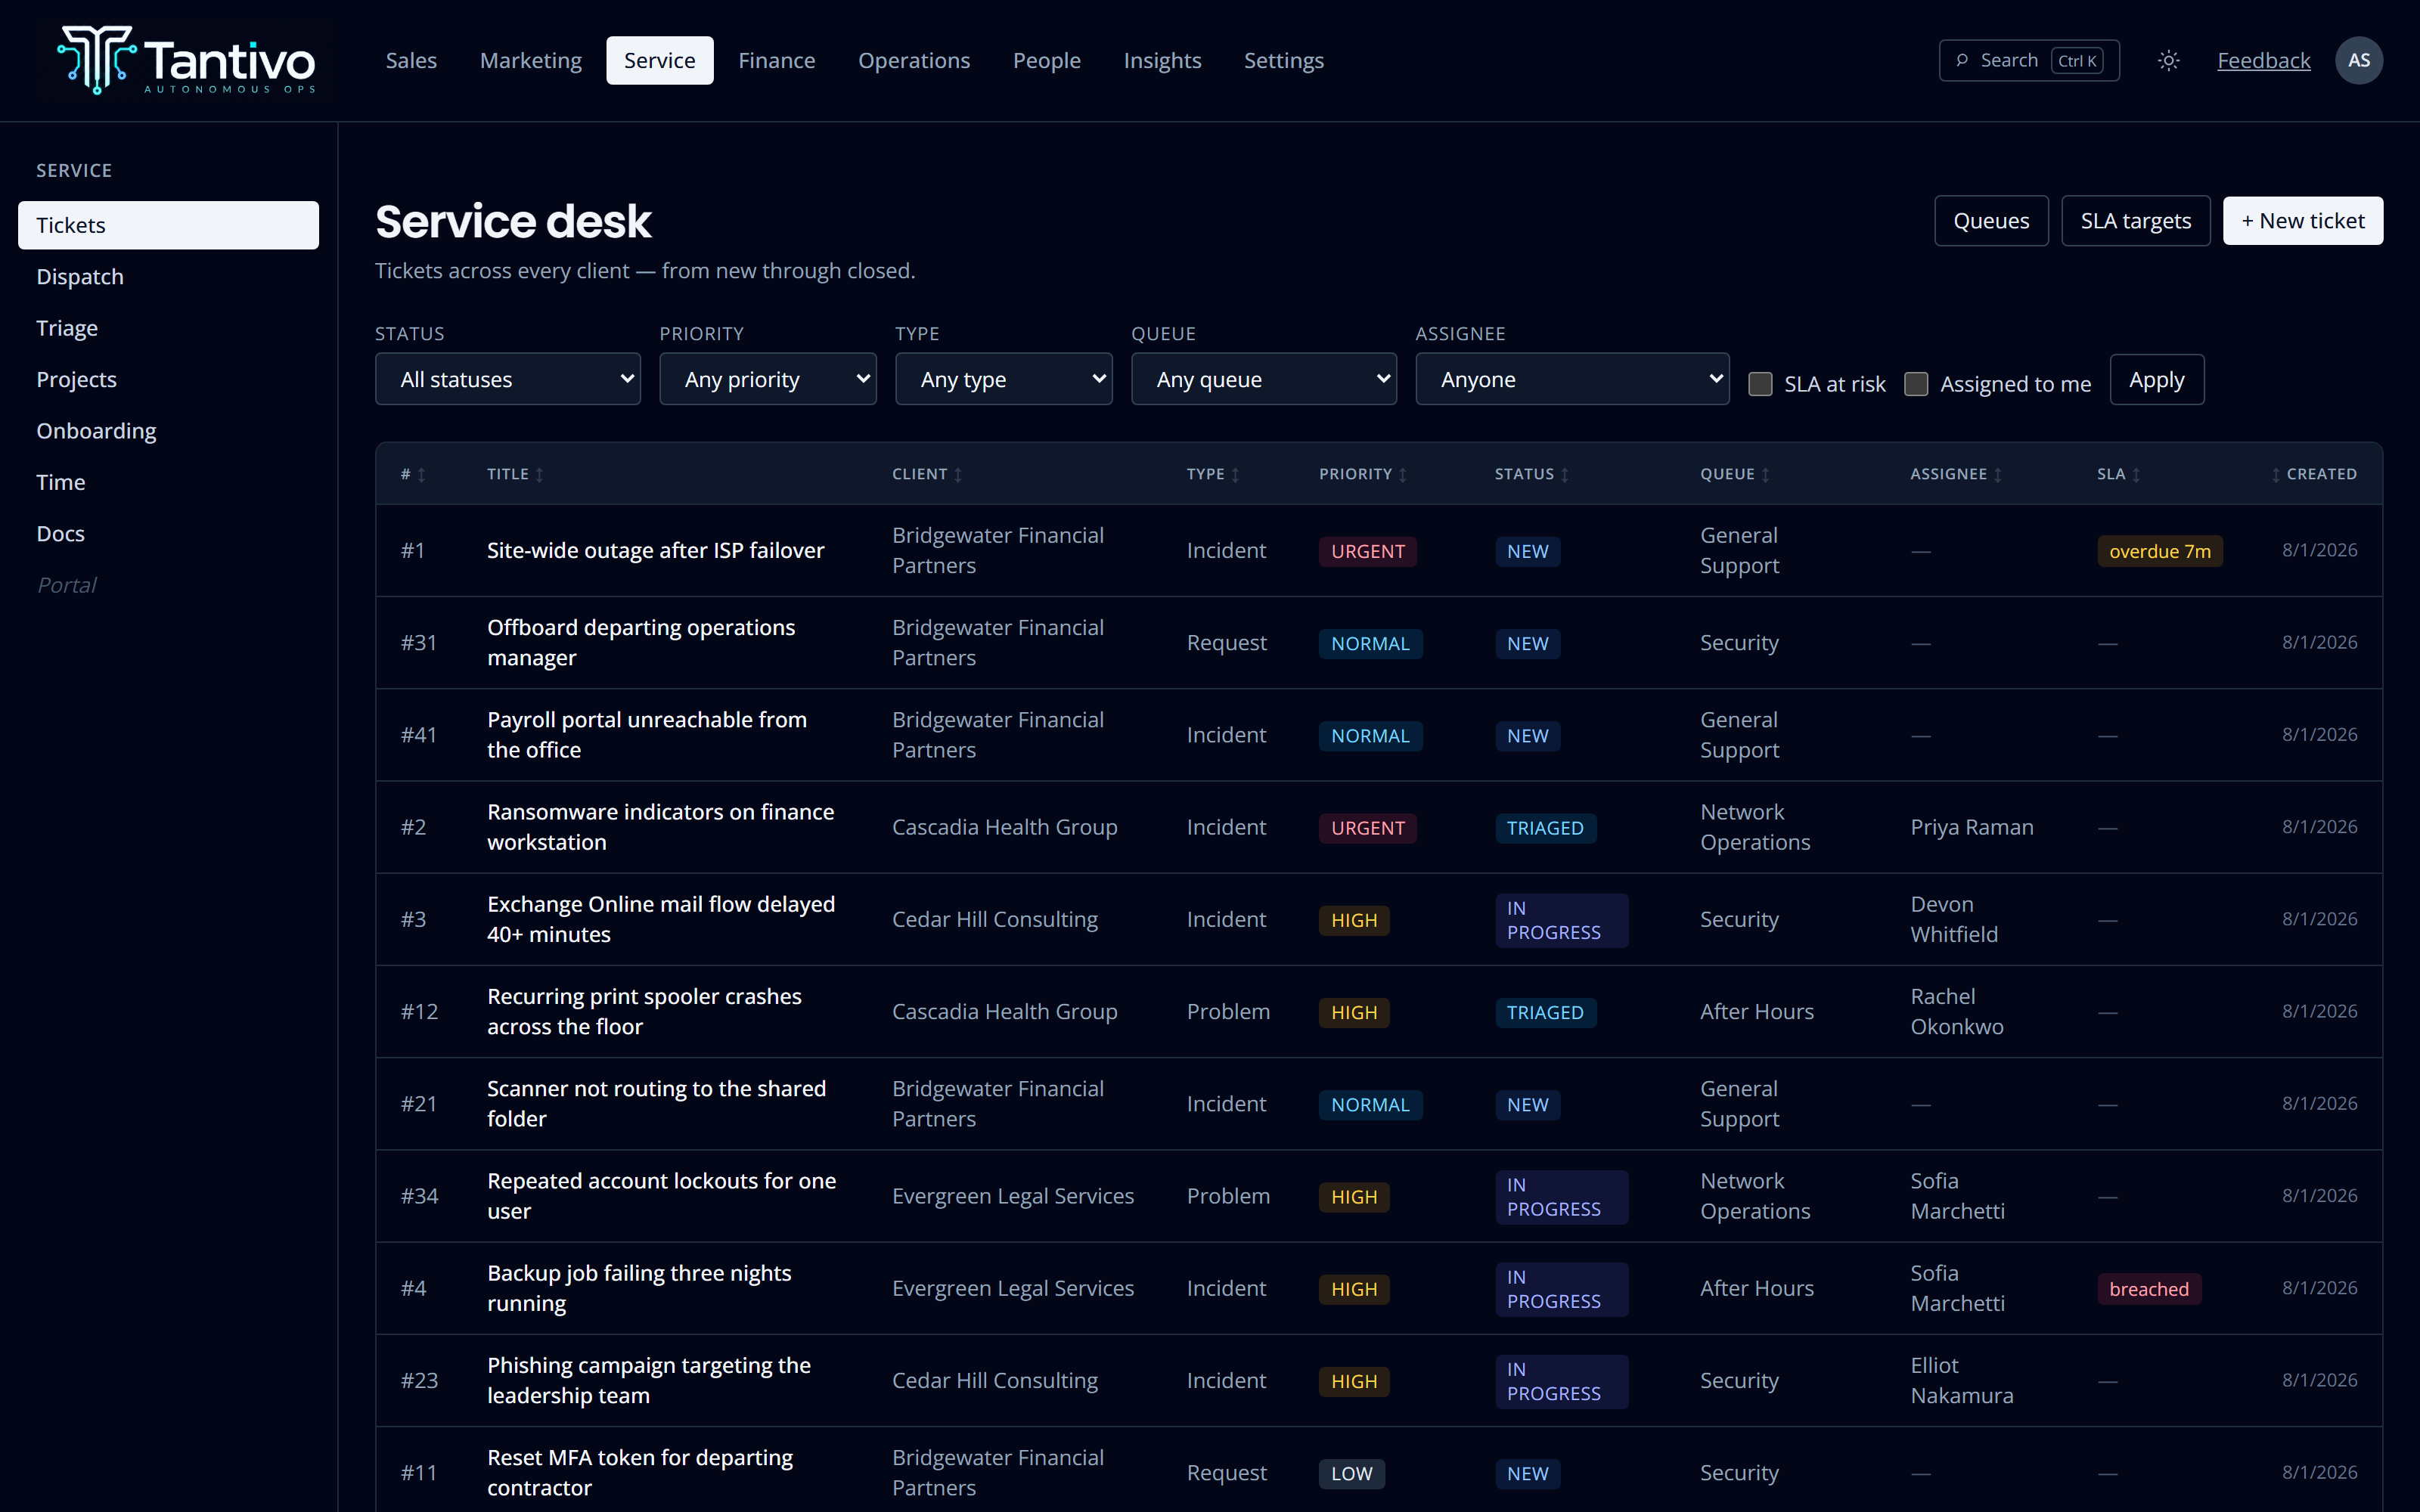Click the URGENT badge on ticket #2

[x=1367, y=828]
